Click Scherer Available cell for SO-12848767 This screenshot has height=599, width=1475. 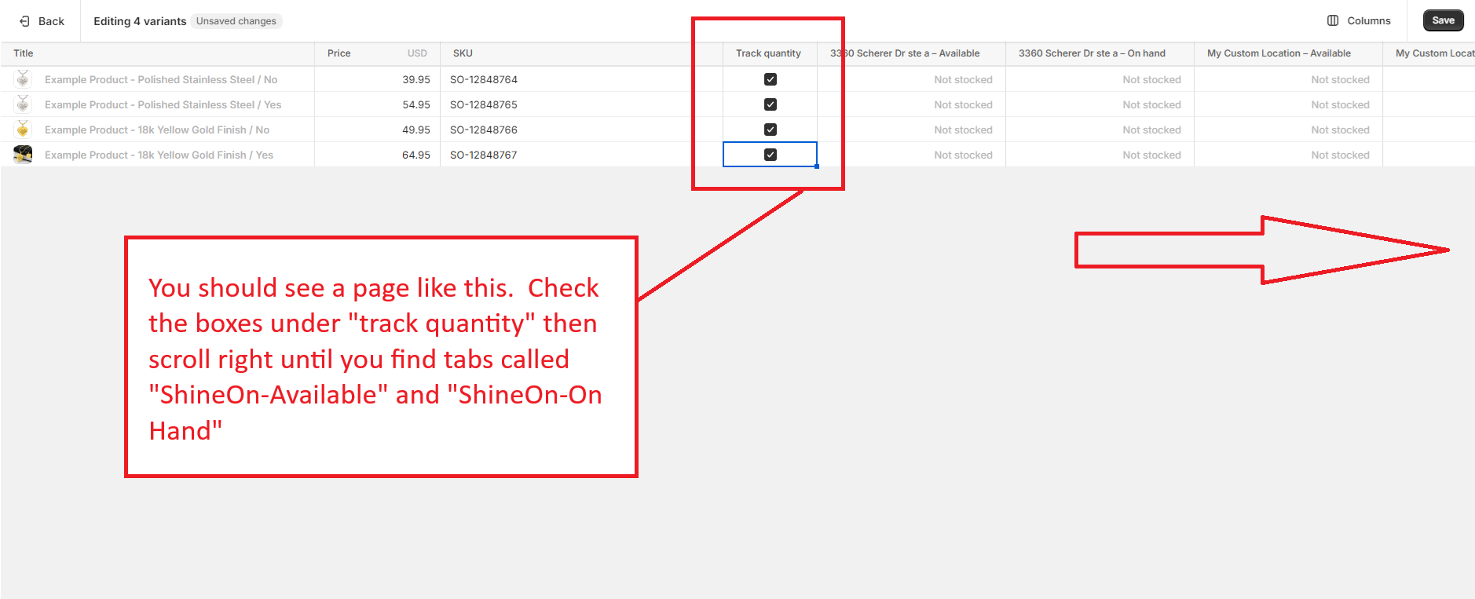coord(911,155)
